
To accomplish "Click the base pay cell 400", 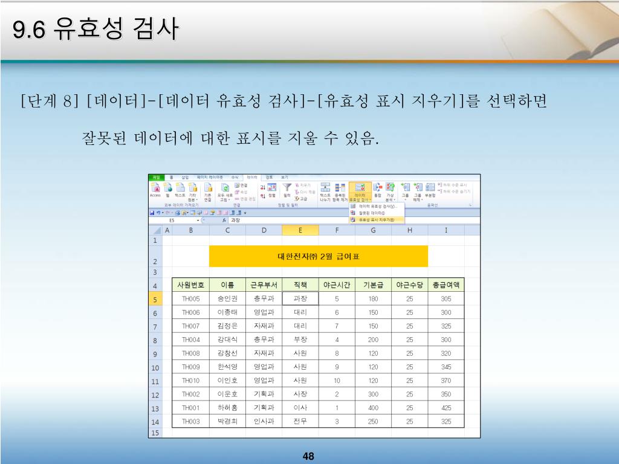I will click(x=373, y=408).
